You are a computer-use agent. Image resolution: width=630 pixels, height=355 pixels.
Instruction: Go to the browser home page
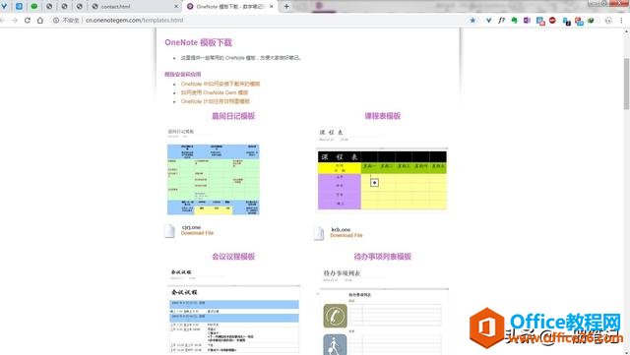click(x=40, y=20)
